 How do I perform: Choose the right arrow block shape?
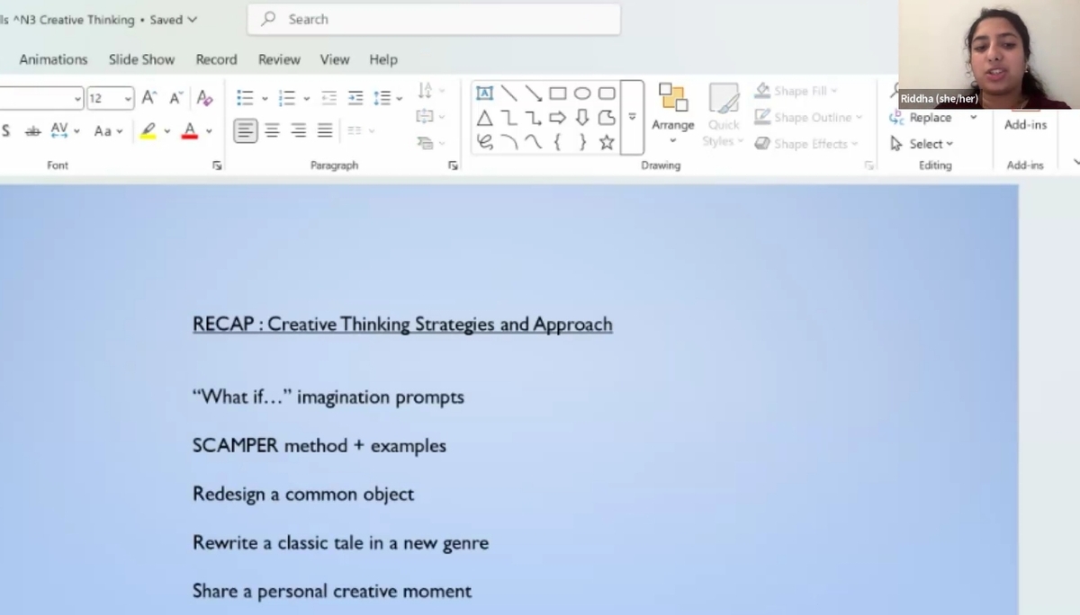click(x=558, y=118)
